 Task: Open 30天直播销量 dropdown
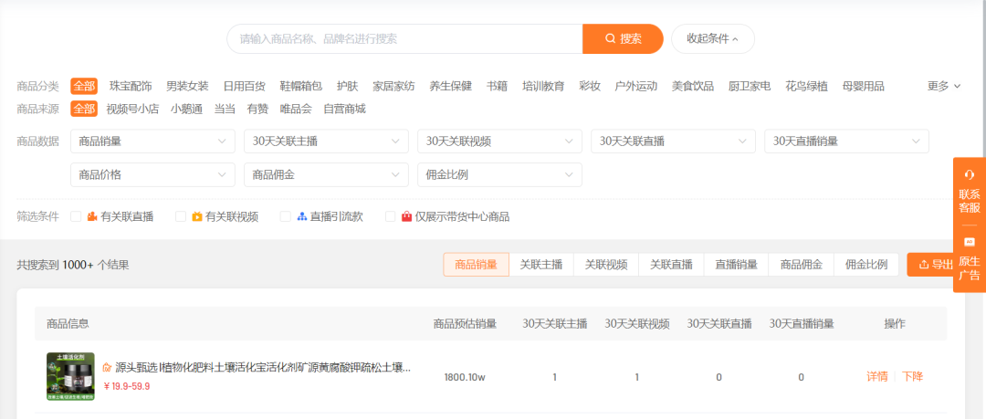click(847, 141)
